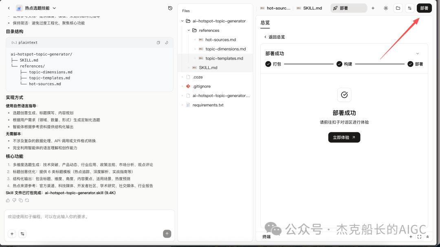Screen dimensions: 440x247
Task: Open requirements.txt file
Action: (x=208, y=105)
